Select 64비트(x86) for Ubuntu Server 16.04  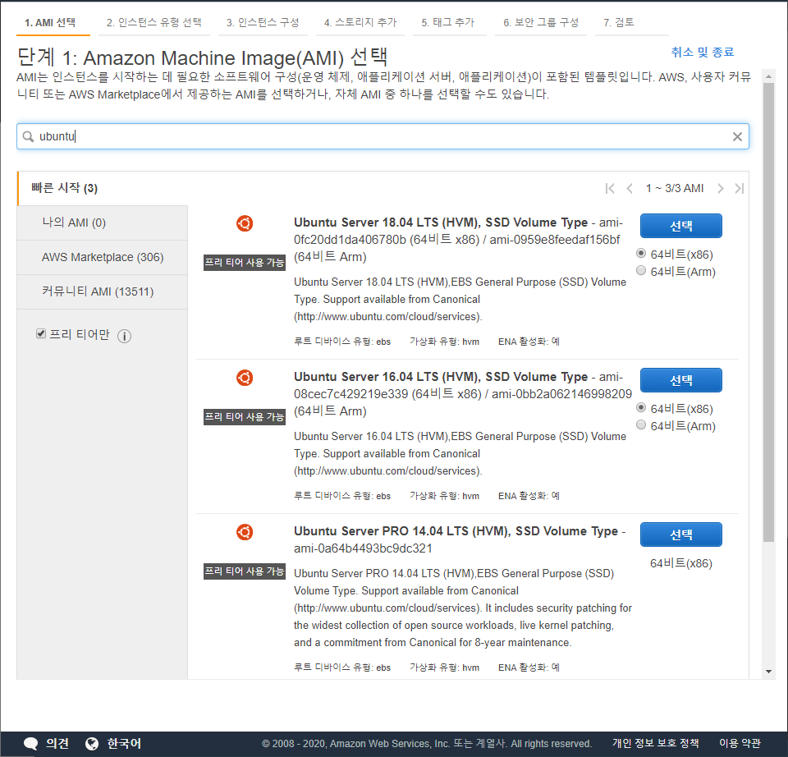[x=641, y=407]
